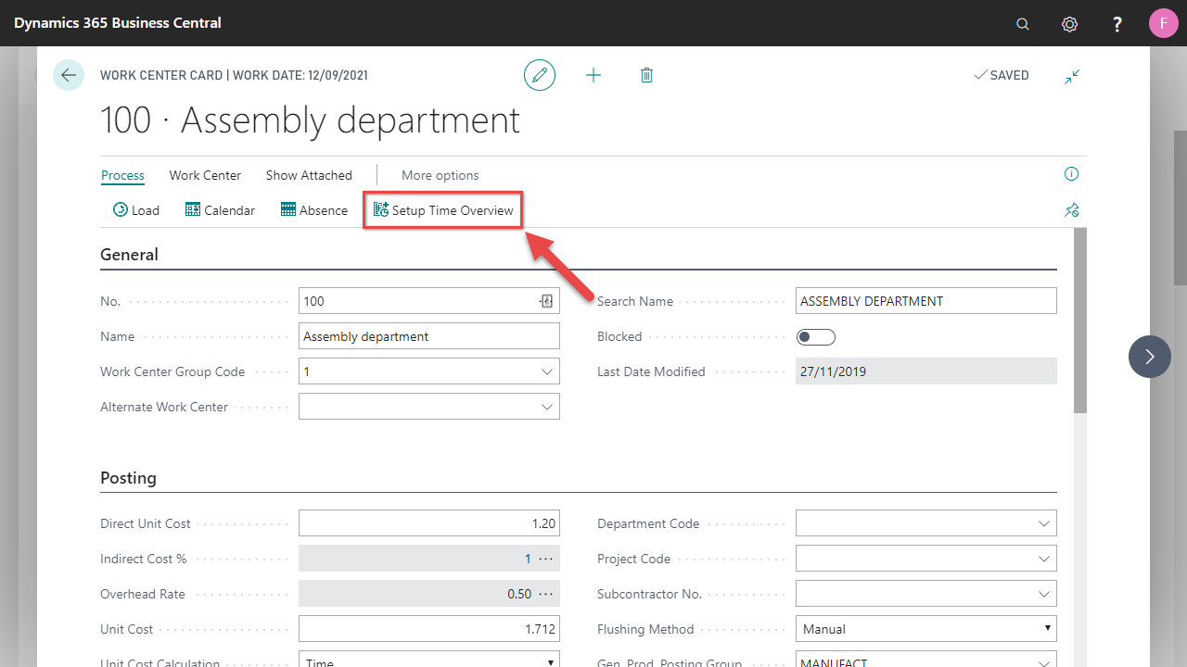This screenshot has width=1187, height=667.
Task: Click the search magnifier icon
Action: pyautogui.click(x=1023, y=24)
